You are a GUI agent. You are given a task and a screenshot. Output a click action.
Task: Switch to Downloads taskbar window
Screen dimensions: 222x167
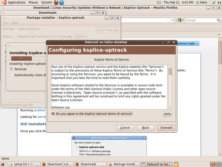click(90, 164)
